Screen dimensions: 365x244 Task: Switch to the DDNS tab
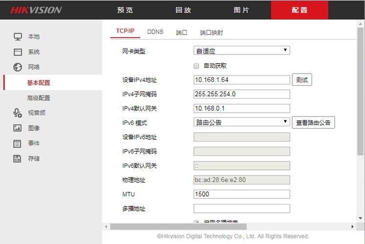click(x=155, y=32)
